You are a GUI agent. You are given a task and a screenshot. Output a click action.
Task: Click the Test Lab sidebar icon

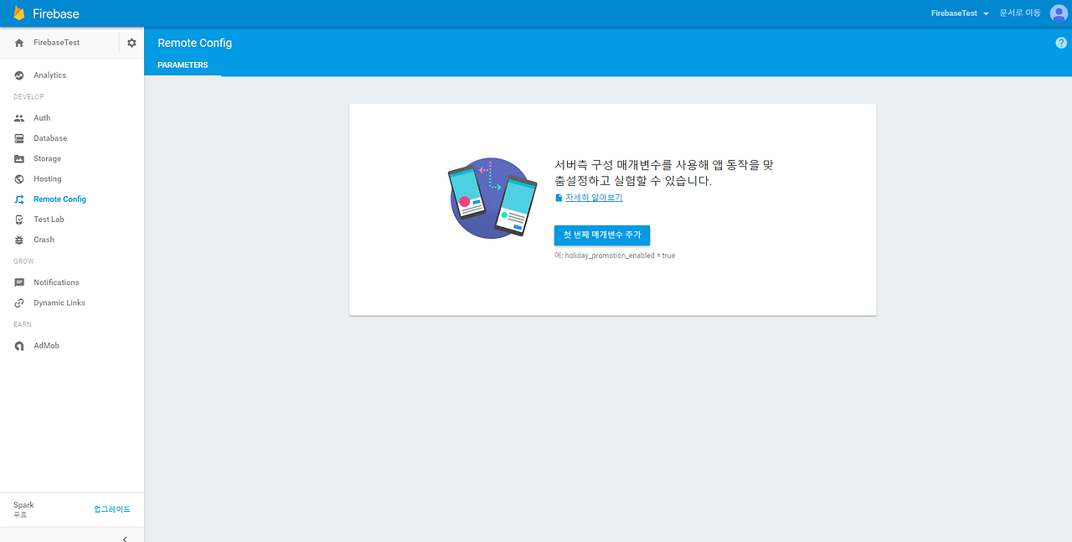pyautogui.click(x=19, y=219)
